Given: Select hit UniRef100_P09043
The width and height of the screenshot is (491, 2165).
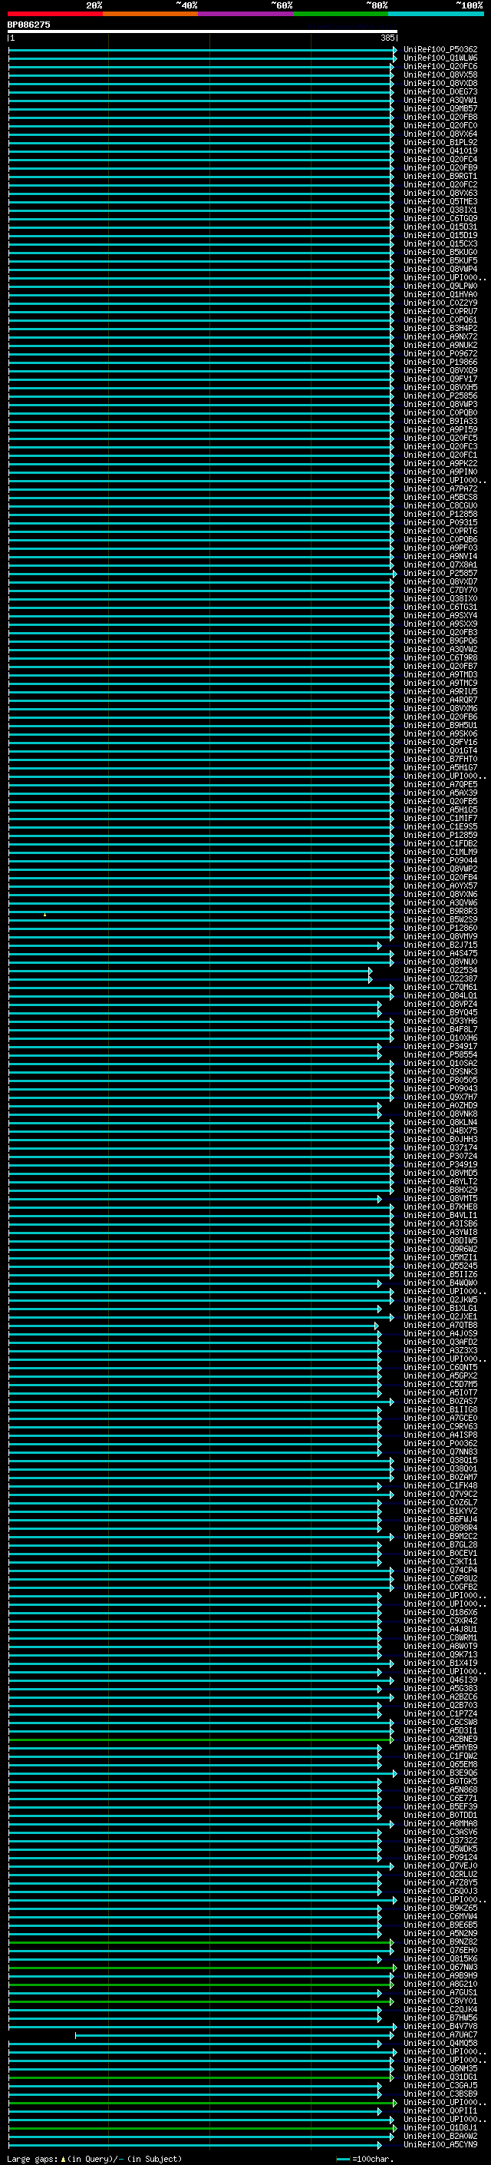Looking at the screenshot, I should [x=440, y=1088].
